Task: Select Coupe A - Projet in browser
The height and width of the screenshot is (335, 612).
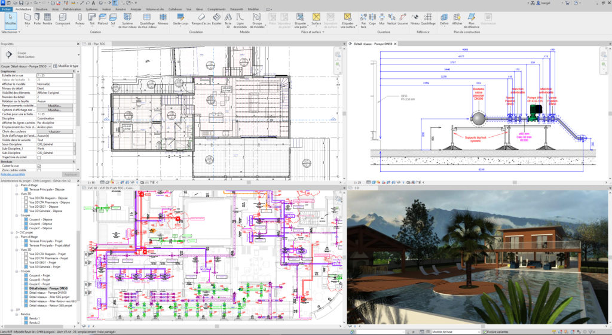Action: (x=40, y=275)
